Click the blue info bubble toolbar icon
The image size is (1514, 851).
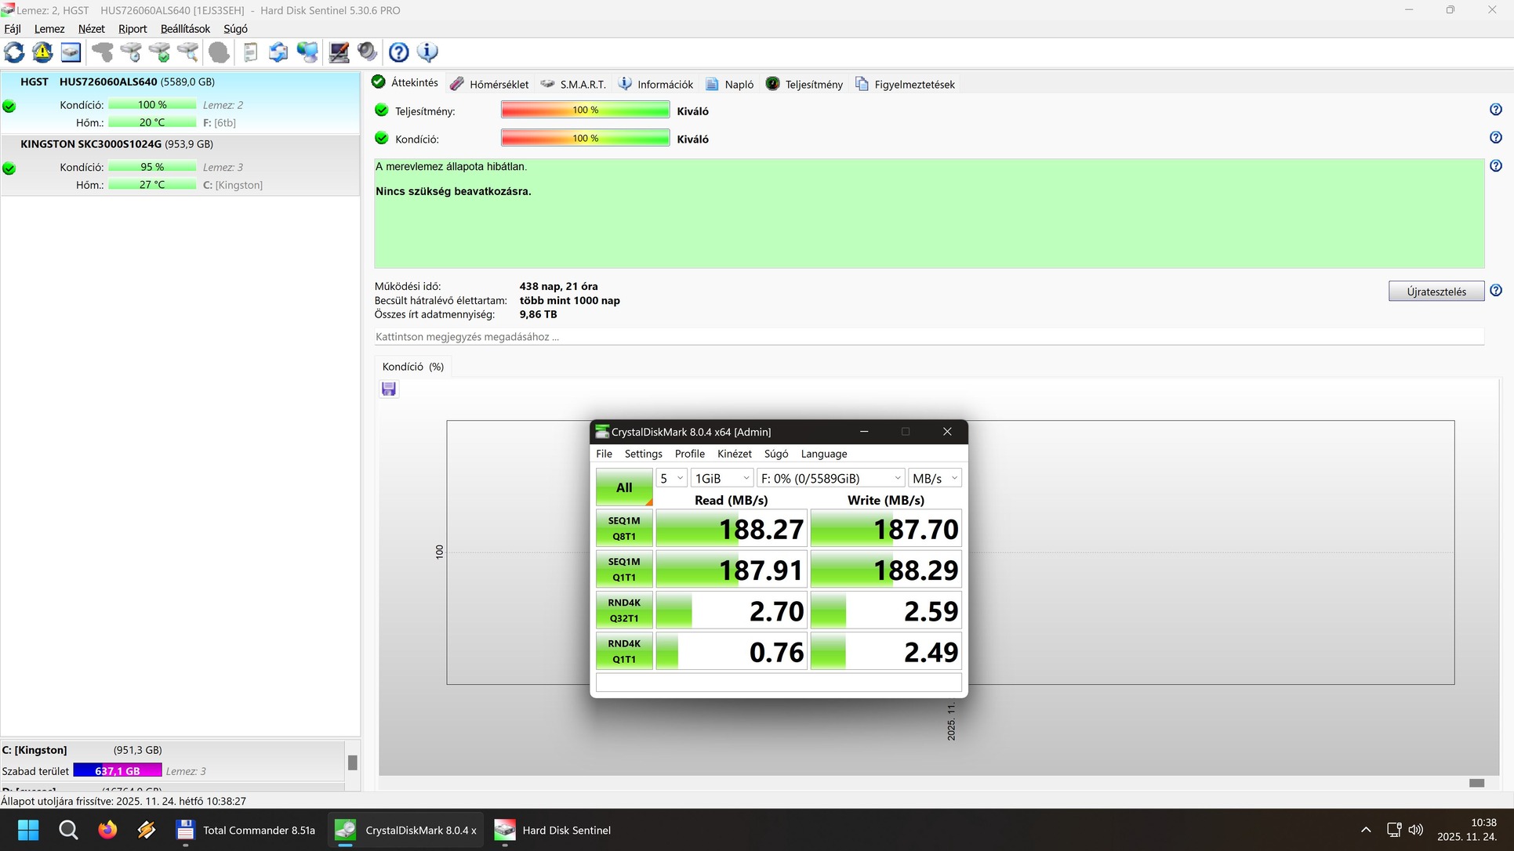(x=427, y=53)
